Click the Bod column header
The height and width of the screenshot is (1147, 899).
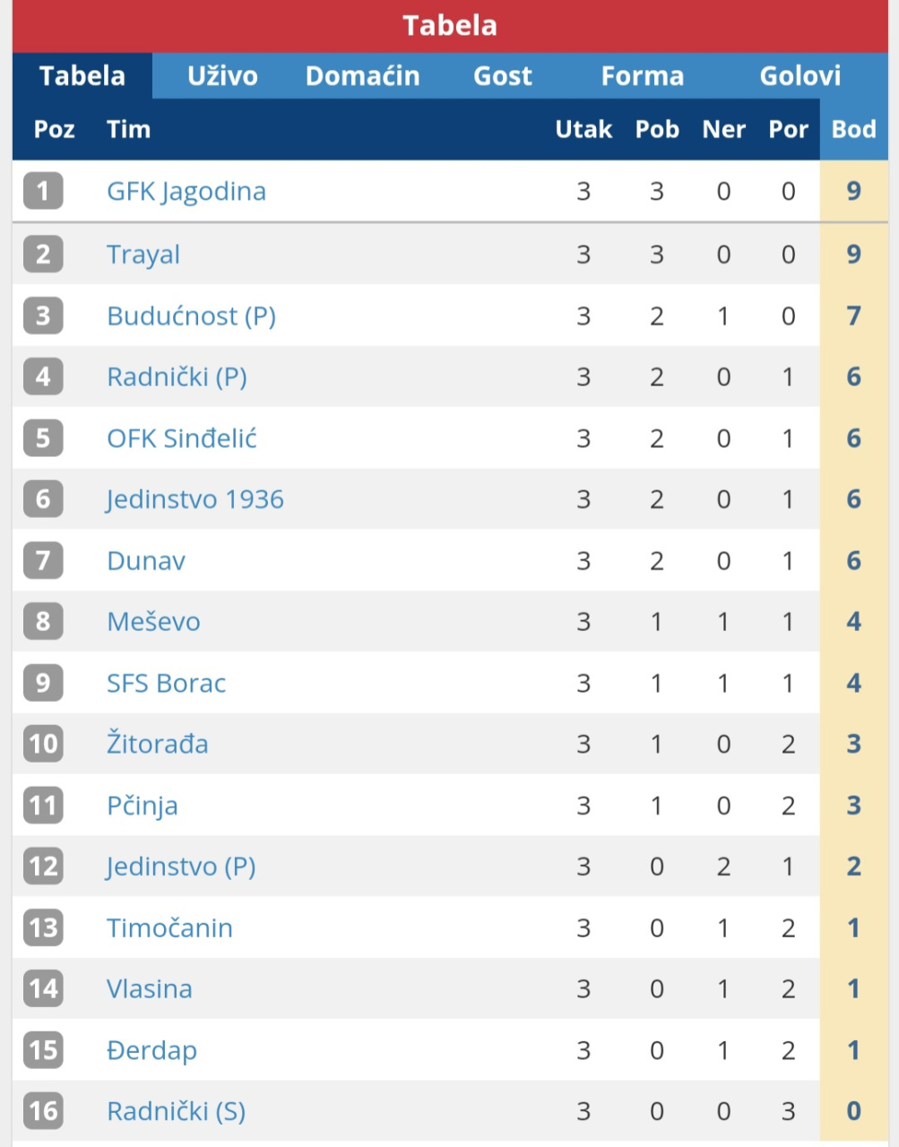[x=853, y=130]
